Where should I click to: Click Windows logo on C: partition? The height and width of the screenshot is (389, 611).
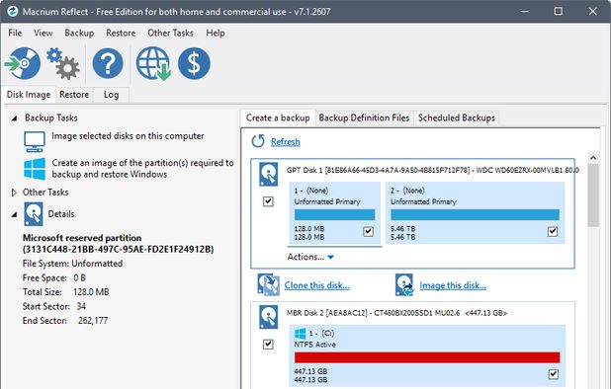tap(300, 334)
